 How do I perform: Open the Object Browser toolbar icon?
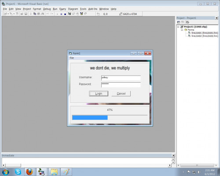[81, 14]
